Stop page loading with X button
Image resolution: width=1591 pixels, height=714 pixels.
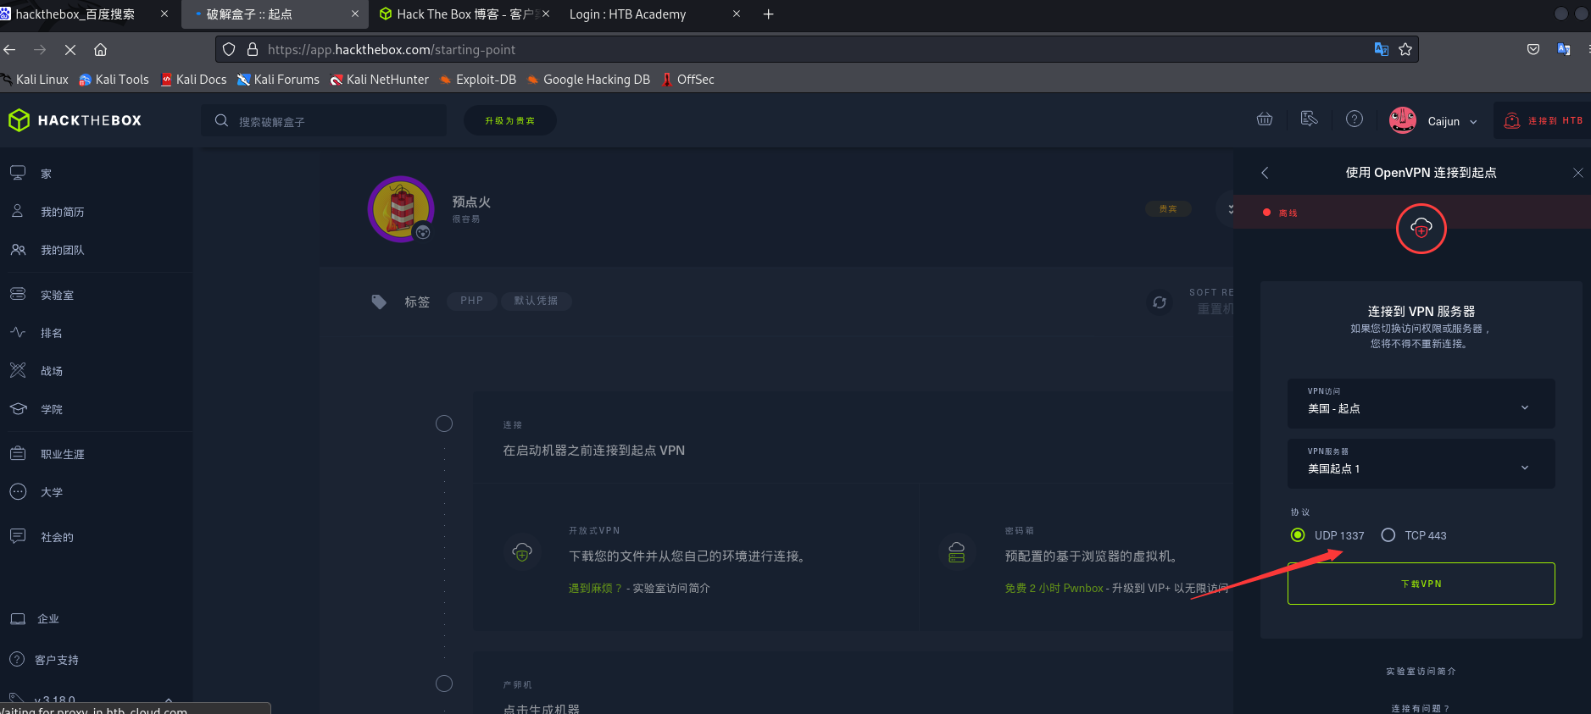70,50
